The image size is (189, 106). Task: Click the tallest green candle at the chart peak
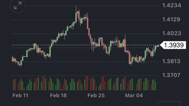coord(76,17)
